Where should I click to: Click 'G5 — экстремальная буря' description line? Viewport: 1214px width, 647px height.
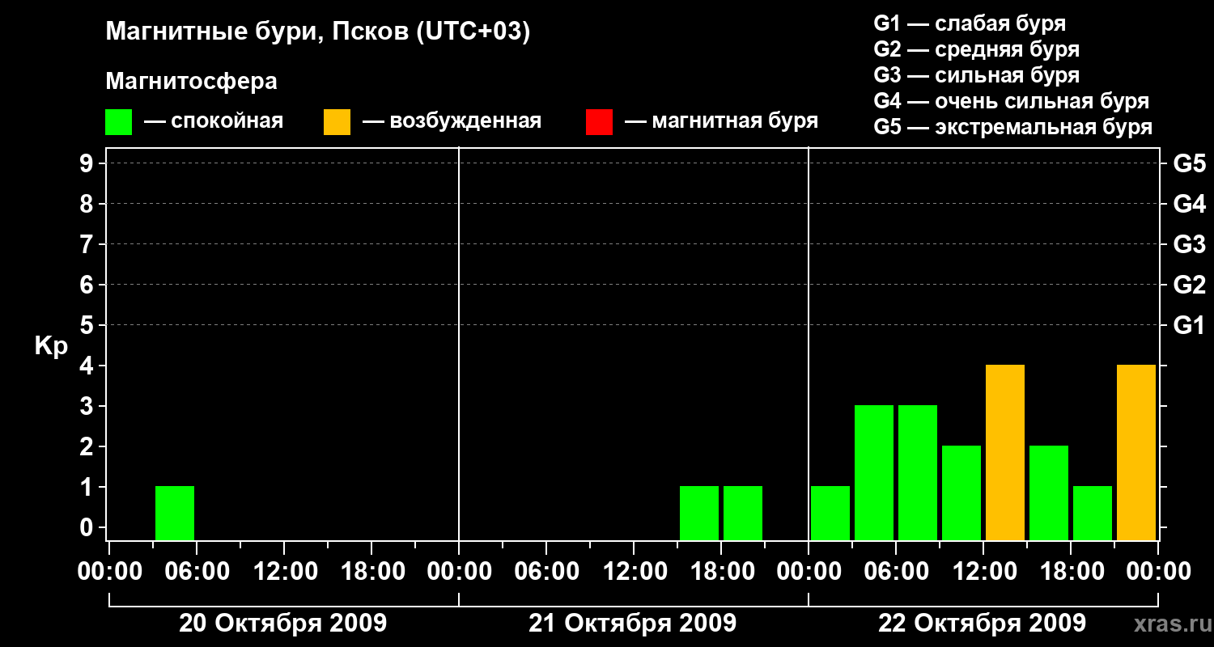[1013, 127]
